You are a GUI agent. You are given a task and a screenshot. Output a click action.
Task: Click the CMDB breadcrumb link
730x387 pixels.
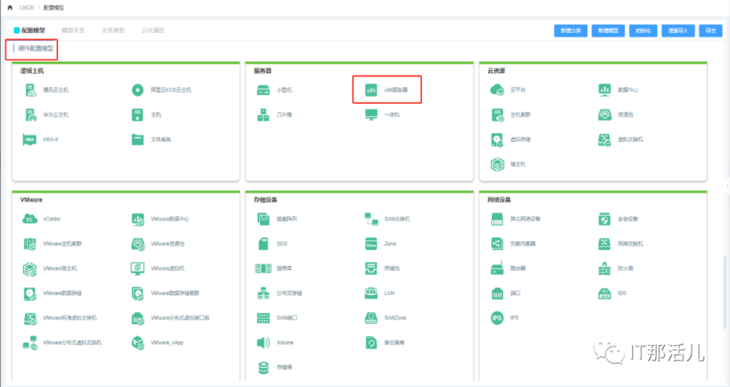coord(27,7)
